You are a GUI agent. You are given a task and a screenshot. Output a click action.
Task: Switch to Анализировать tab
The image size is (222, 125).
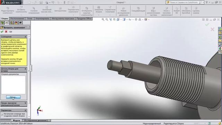coord(42,18)
